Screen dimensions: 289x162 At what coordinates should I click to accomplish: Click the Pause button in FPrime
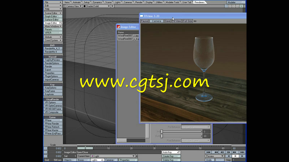pyautogui.click(x=144, y=21)
